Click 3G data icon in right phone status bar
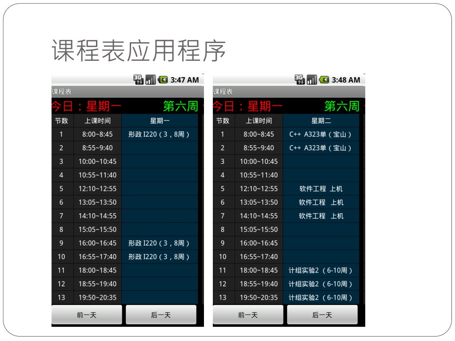This screenshot has width=455, height=341. (x=300, y=79)
